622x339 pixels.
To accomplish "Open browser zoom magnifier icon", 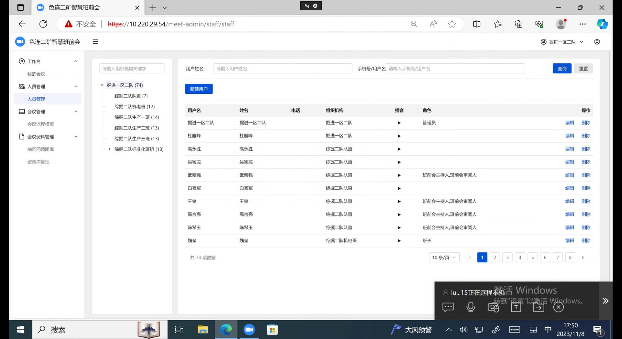I will tap(414, 24).
